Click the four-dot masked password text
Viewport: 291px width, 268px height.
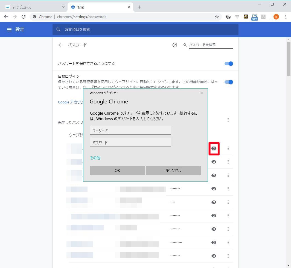(x=173, y=202)
